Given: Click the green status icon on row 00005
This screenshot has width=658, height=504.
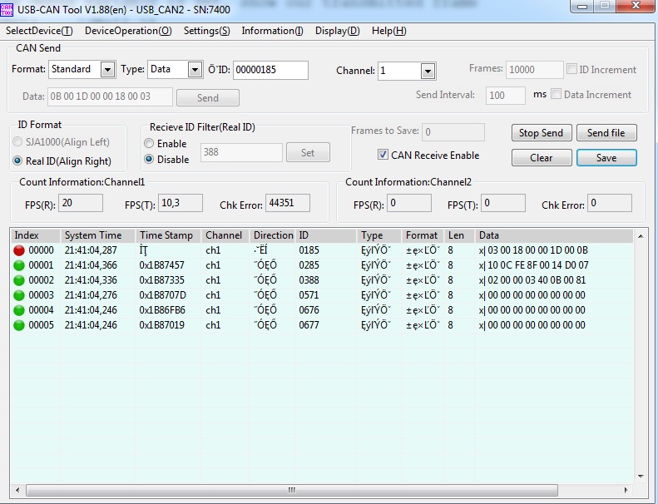Looking at the screenshot, I should click(19, 325).
